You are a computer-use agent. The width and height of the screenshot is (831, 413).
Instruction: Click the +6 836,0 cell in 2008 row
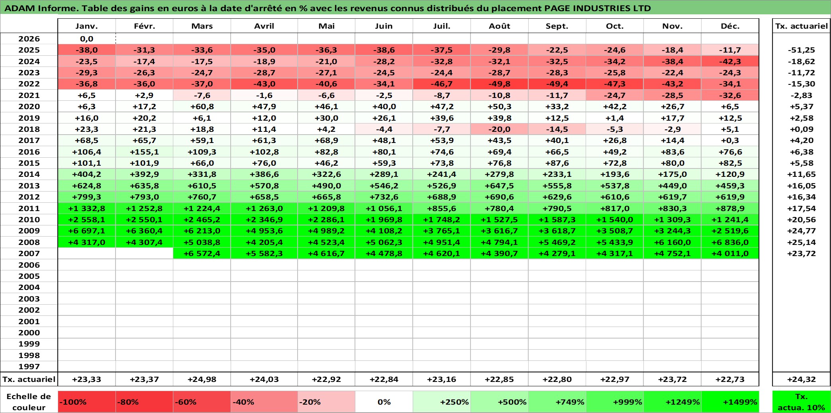[x=730, y=242]
